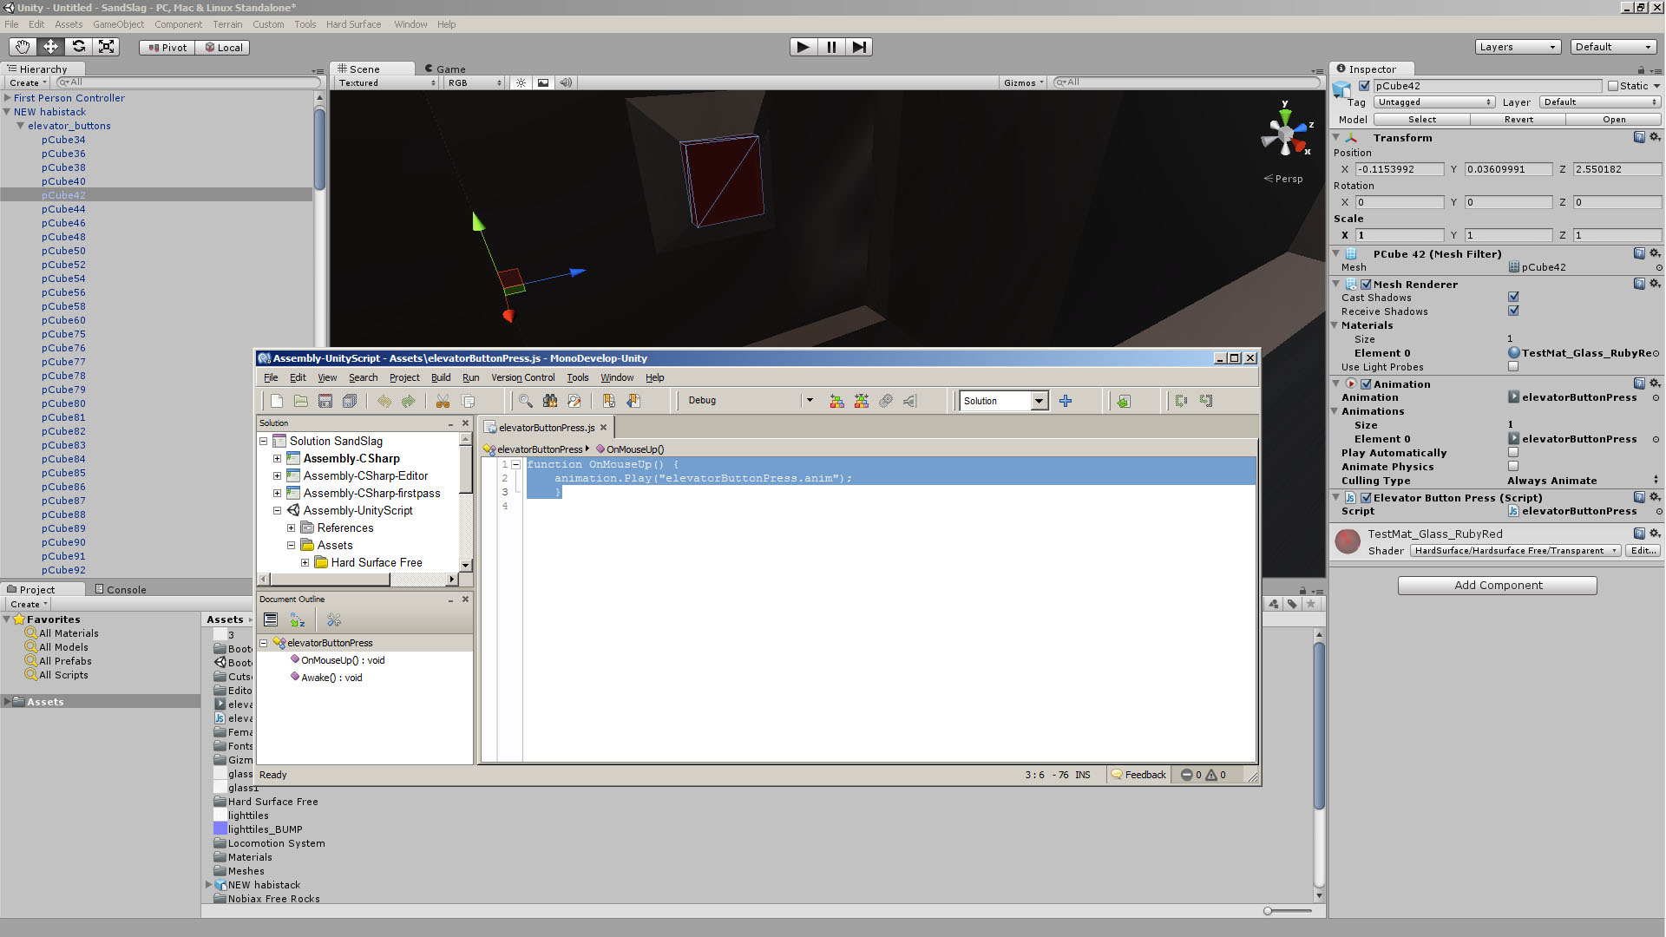
Task: Open the Layers dropdown
Action: (x=1518, y=46)
